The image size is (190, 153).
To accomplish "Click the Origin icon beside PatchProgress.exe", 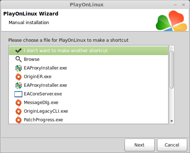I will point(18,120).
